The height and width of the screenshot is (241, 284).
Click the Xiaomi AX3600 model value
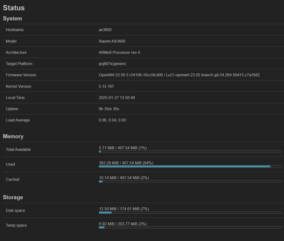[112, 41]
